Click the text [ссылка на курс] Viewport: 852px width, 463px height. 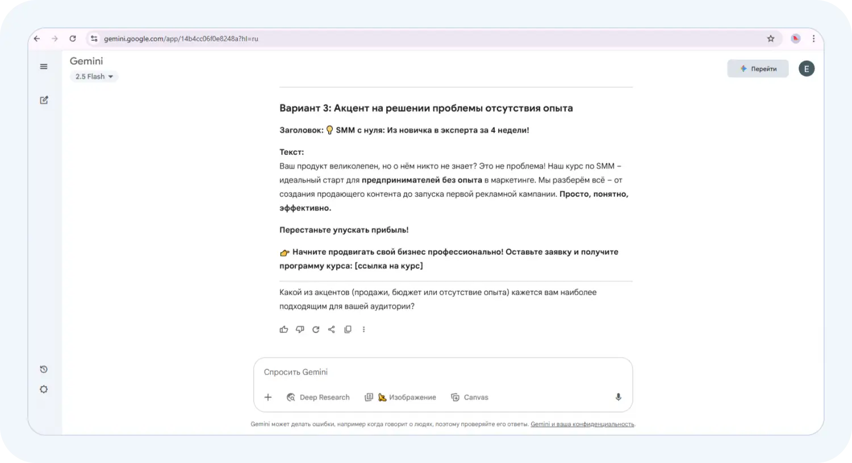[x=389, y=266]
